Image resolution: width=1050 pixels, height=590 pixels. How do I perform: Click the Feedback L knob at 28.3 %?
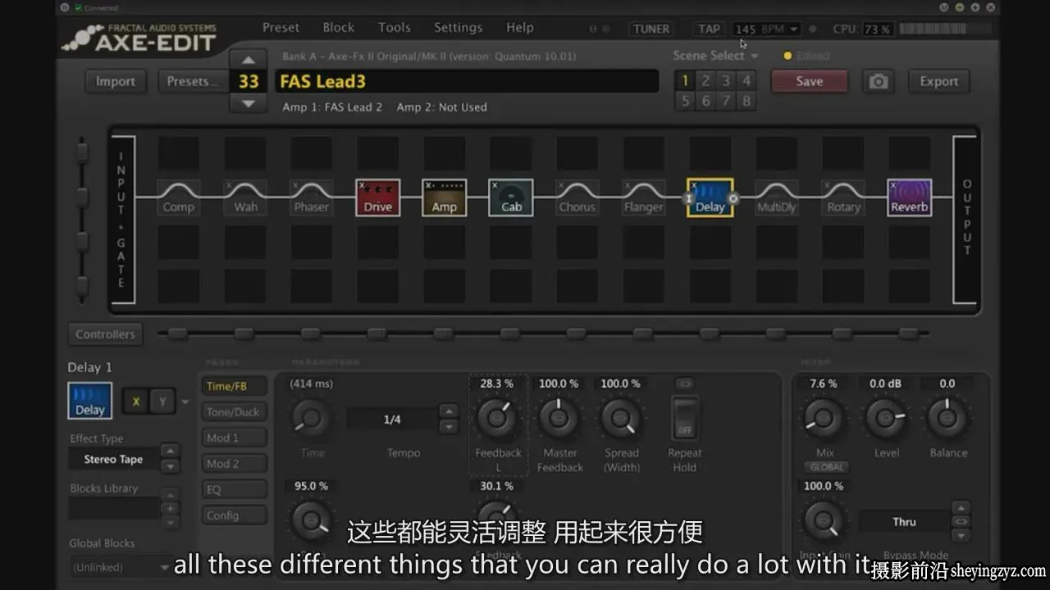tap(497, 418)
